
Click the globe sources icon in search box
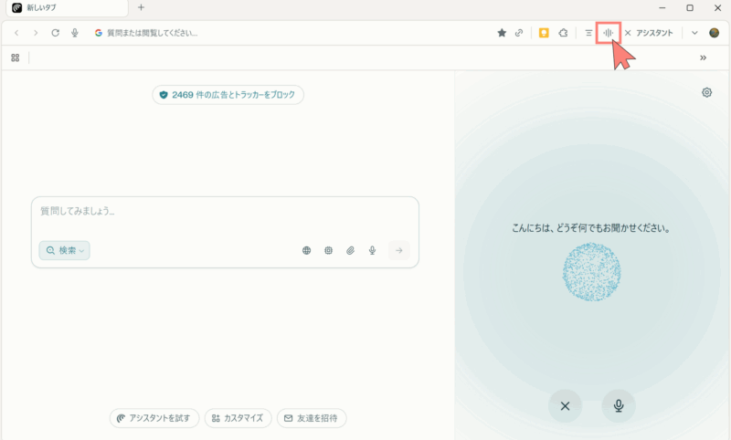(307, 250)
